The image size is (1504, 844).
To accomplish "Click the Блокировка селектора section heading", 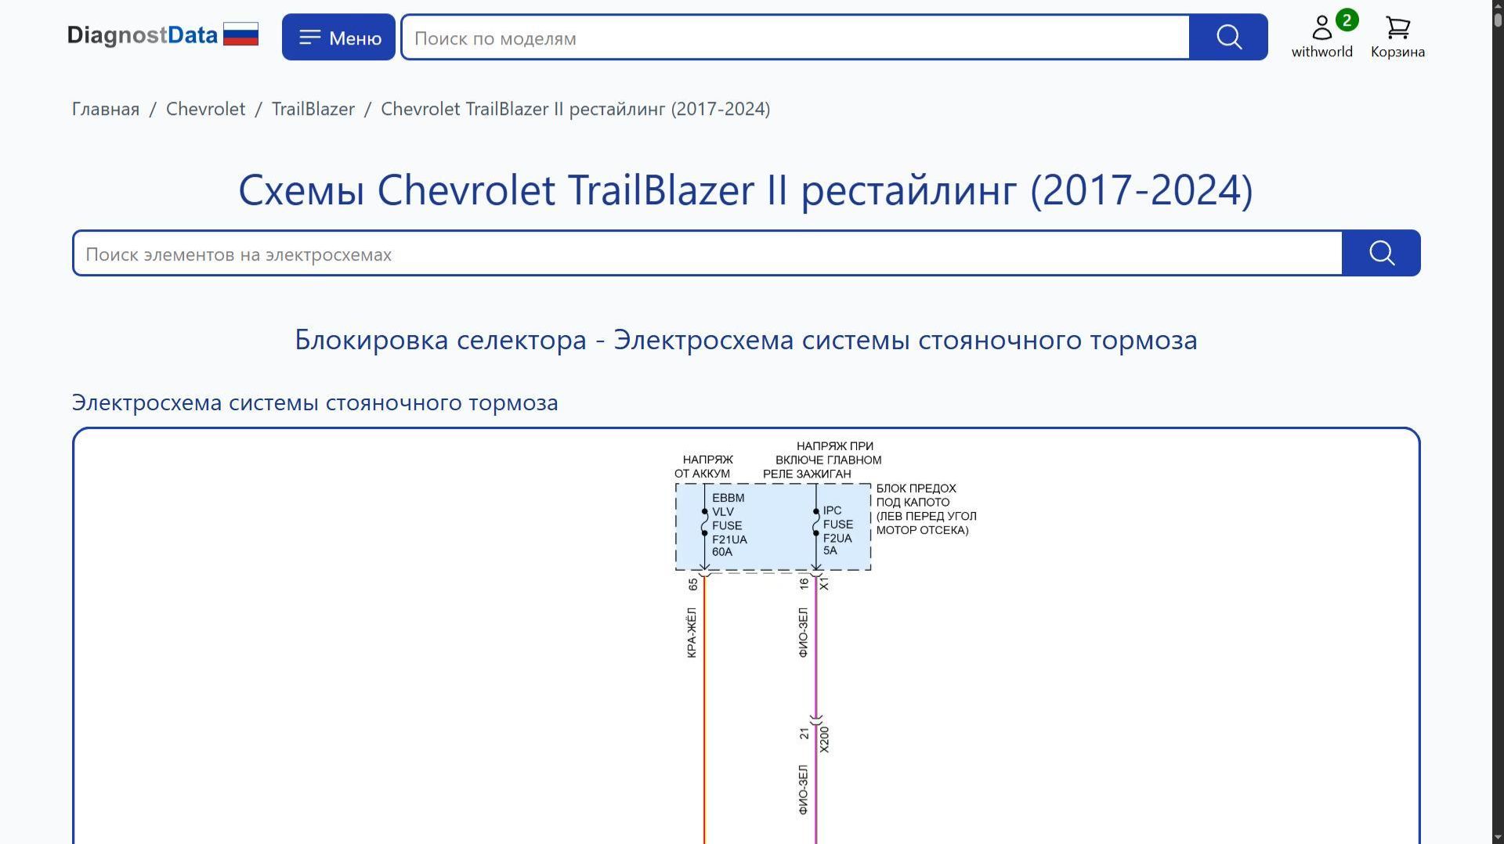I will (x=746, y=340).
